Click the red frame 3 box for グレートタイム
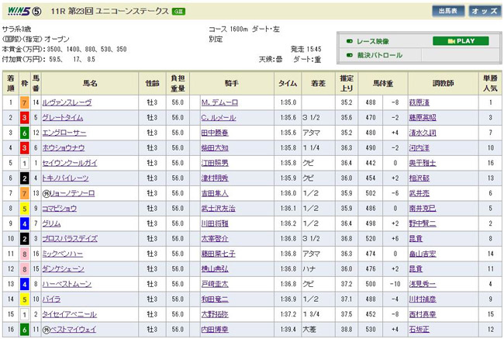The height and width of the screenshot is (339, 504). (x=25, y=117)
